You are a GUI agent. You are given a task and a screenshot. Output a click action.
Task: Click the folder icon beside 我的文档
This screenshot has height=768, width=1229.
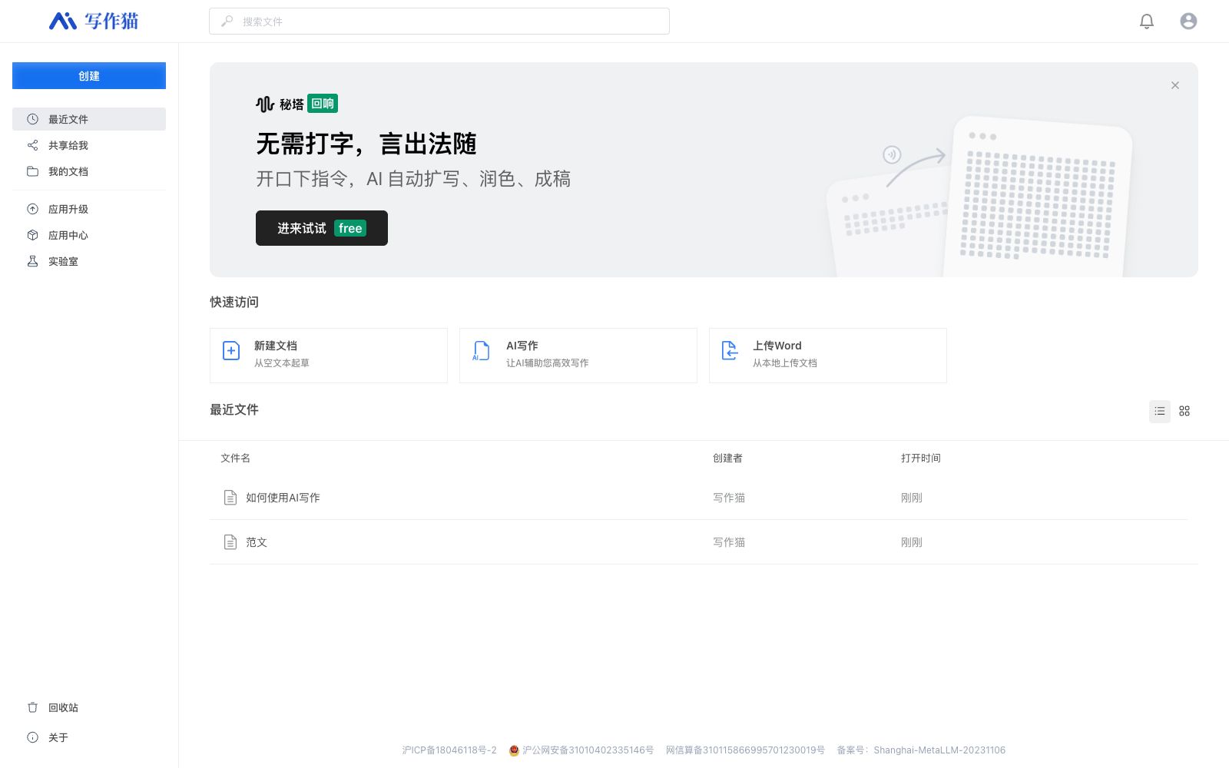32,171
